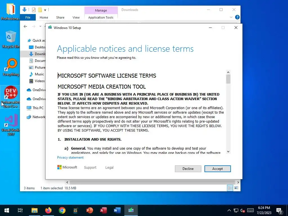Select Professional folder on desktop
The image size is (288, 216).
10,11
